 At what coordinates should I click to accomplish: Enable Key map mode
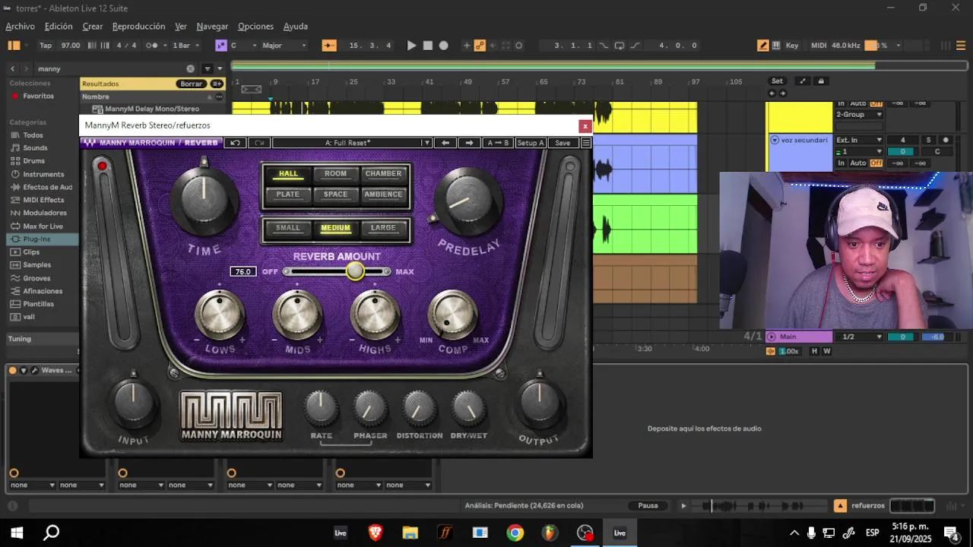792,46
